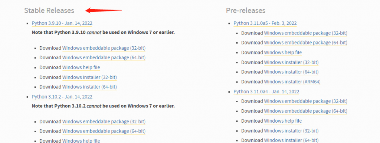The width and height of the screenshot is (380, 143).
Task: Download Python 3.10.2 embeddable package (32-bit)
Action: coord(104,122)
